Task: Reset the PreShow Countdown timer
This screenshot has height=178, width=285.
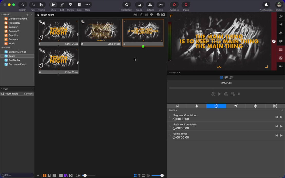Action: pyautogui.click(x=277, y=126)
